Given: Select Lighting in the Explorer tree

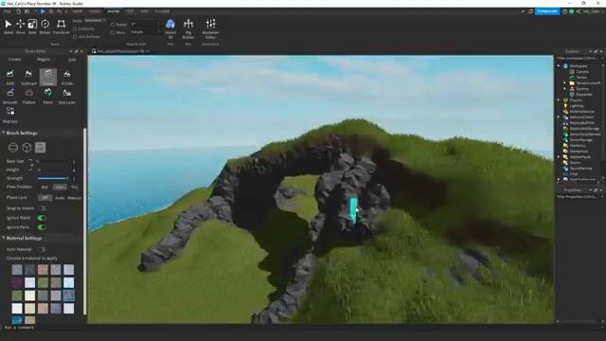Looking at the screenshot, I should click(577, 106).
